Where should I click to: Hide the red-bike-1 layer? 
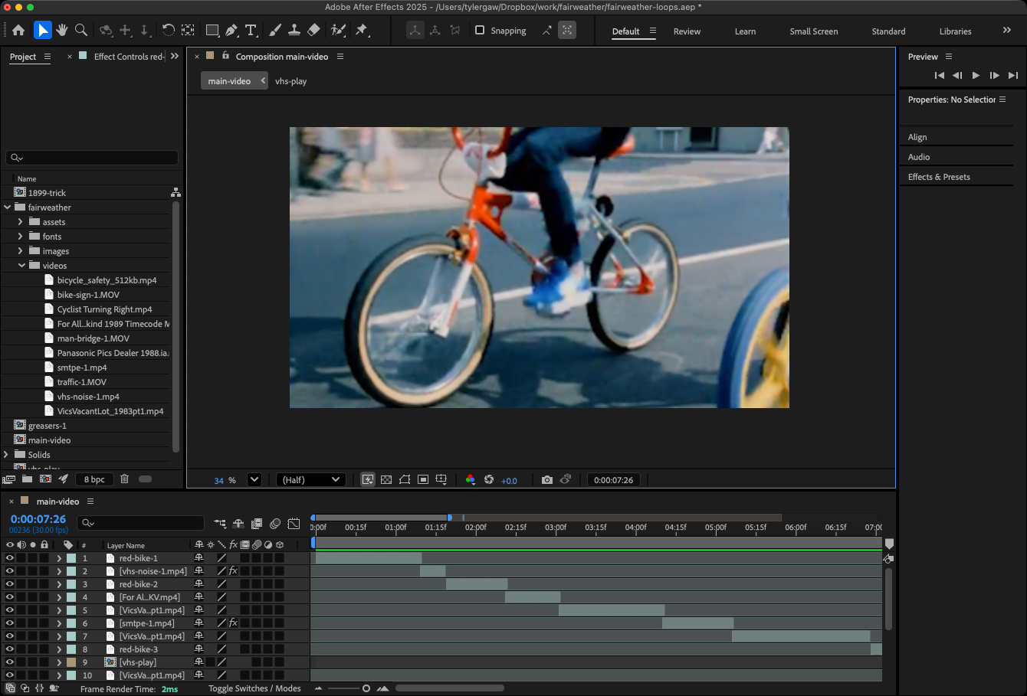pyautogui.click(x=10, y=557)
